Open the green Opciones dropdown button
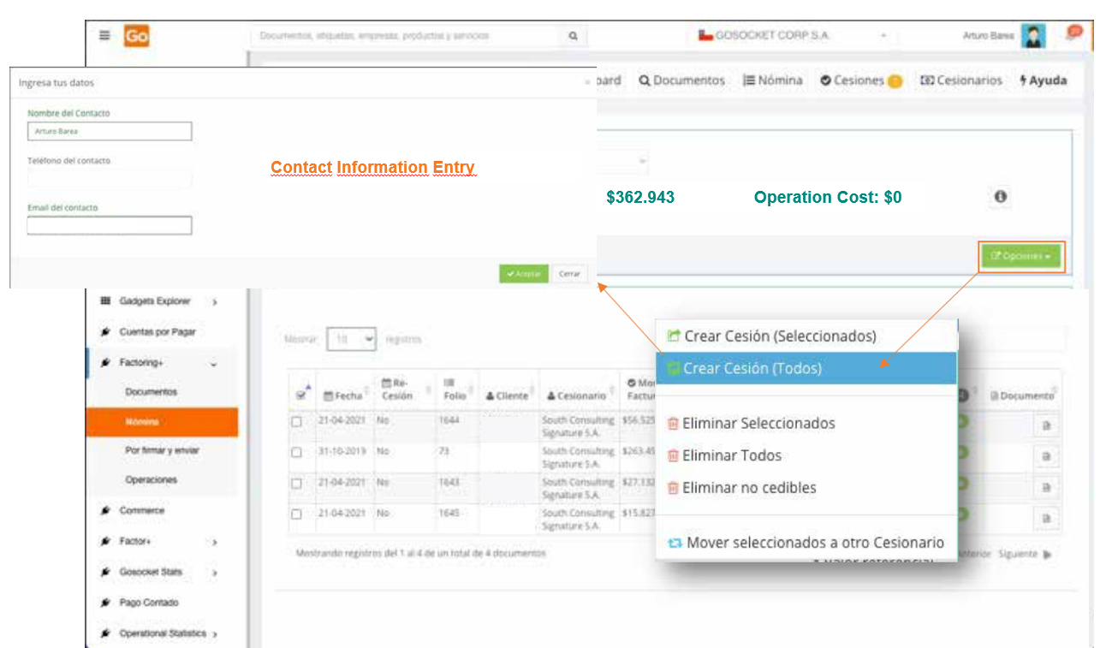Viewport: 1100px width, 648px height. click(1021, 256)
